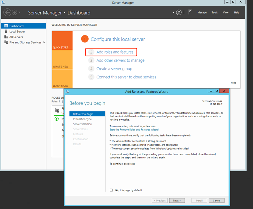Click Start the Remove Roles and Features Wizard
This screenshot has width=253, height=209.
click(x=134, y=130)
